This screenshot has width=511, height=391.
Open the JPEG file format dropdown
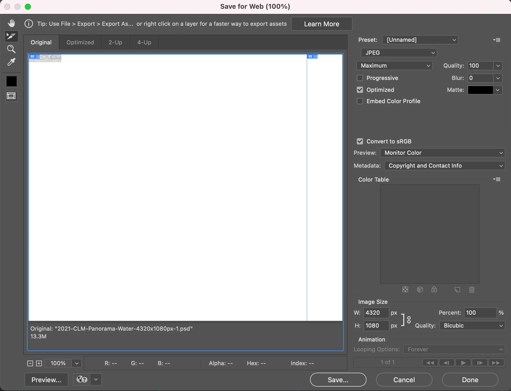coord(399,53)
